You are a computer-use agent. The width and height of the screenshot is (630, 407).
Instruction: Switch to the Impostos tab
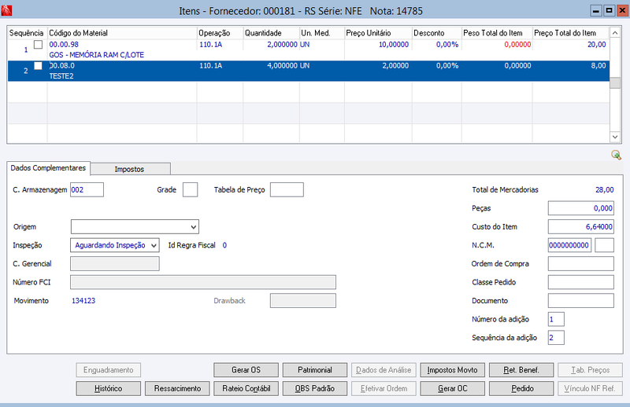[129, 169]
